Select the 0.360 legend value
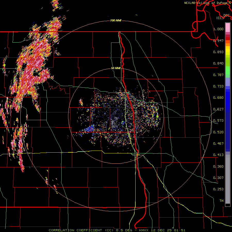Screen dimensions: 232x232 [x=218, y=167]
